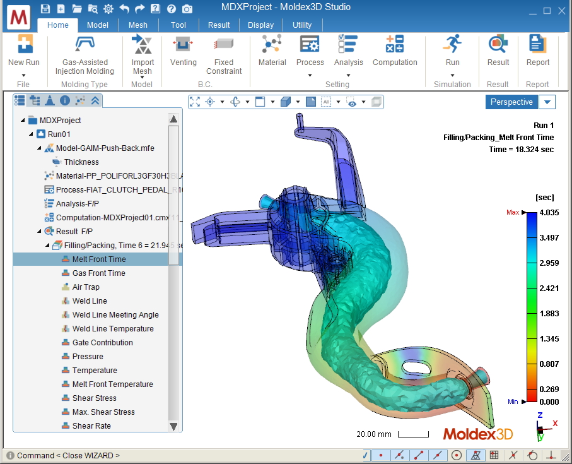The width and height of the screenshot is (572, 464).
Task: Click the fit-to-window view icon
Action: [195, 102]
